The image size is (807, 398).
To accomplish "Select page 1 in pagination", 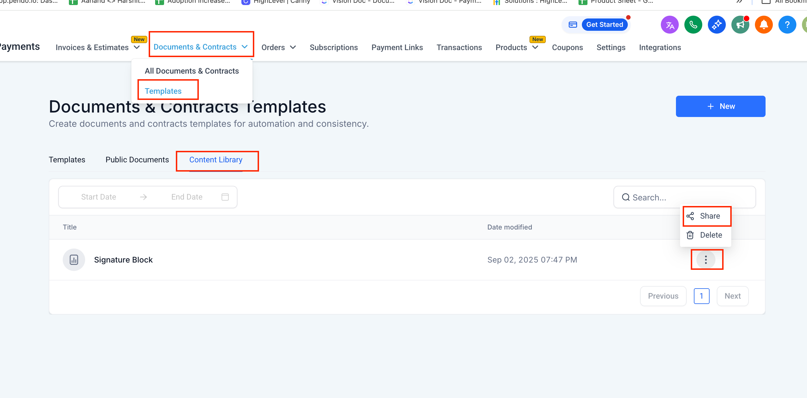I will pos(701,296).
